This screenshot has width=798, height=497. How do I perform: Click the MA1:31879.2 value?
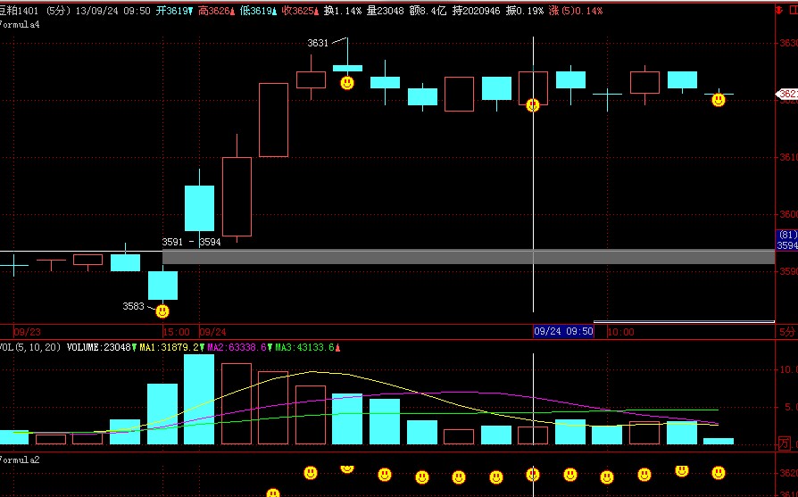(x=170, y=347)
